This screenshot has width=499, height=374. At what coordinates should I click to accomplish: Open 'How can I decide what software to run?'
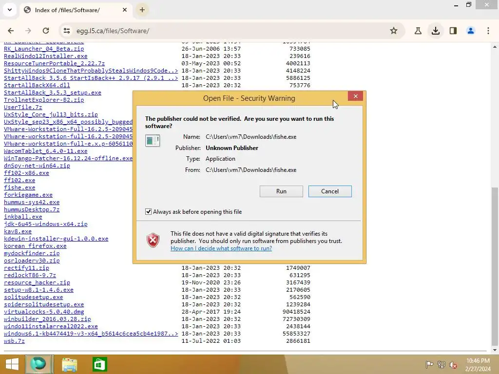[221, 248]
